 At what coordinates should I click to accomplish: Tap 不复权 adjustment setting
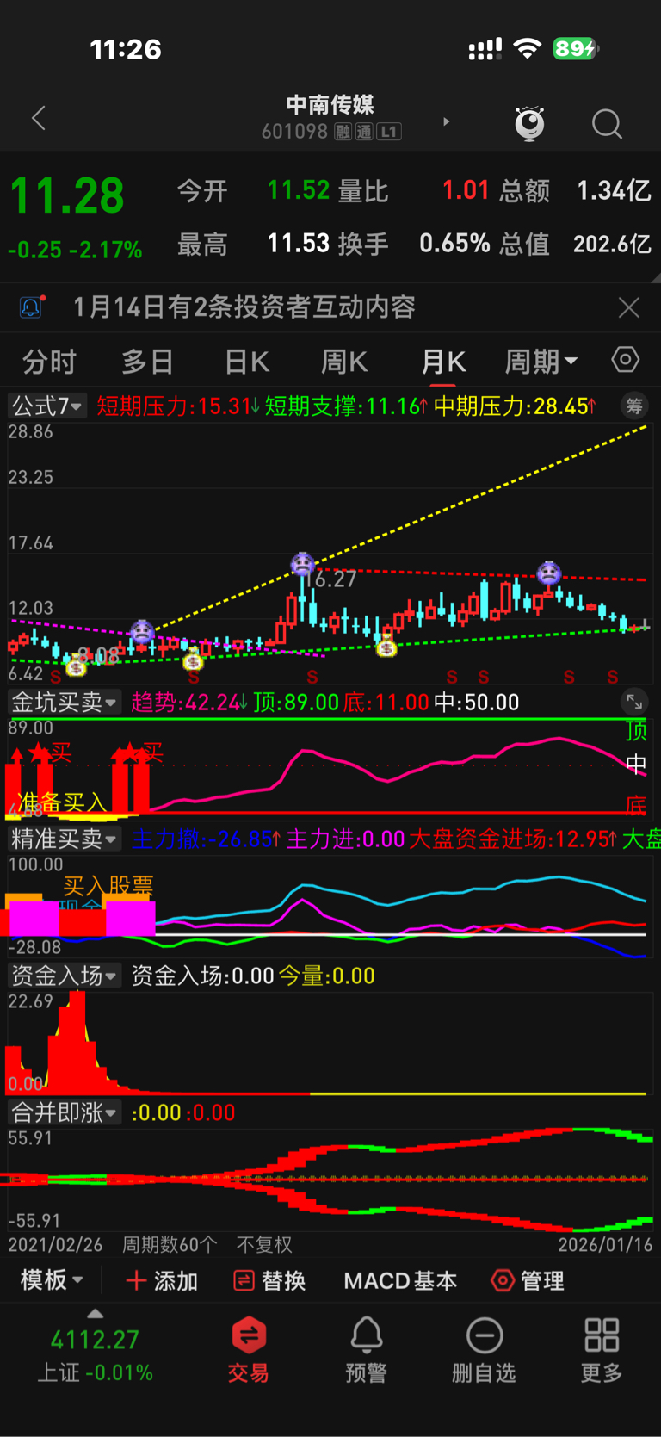pyautogui.click(x=264, y=1245)
